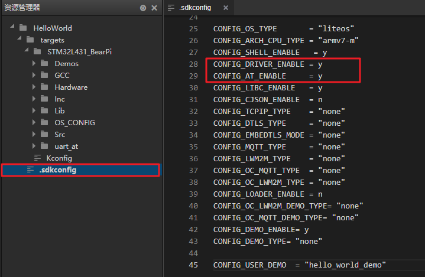Screen dimensions: 425x277
Task: Click CONFIG_LIBC_ENABLE on line 30
Action: pyautogui.click(x=254, y=88)
